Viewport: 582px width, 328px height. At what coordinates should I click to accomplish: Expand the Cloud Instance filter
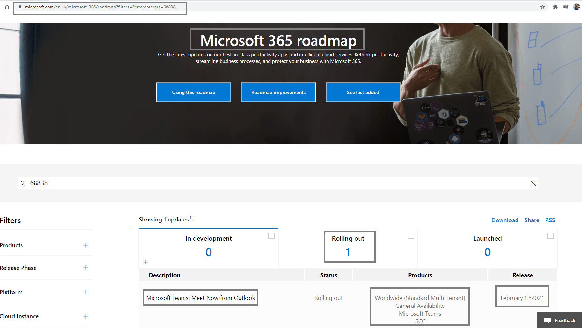click(86, 316)
